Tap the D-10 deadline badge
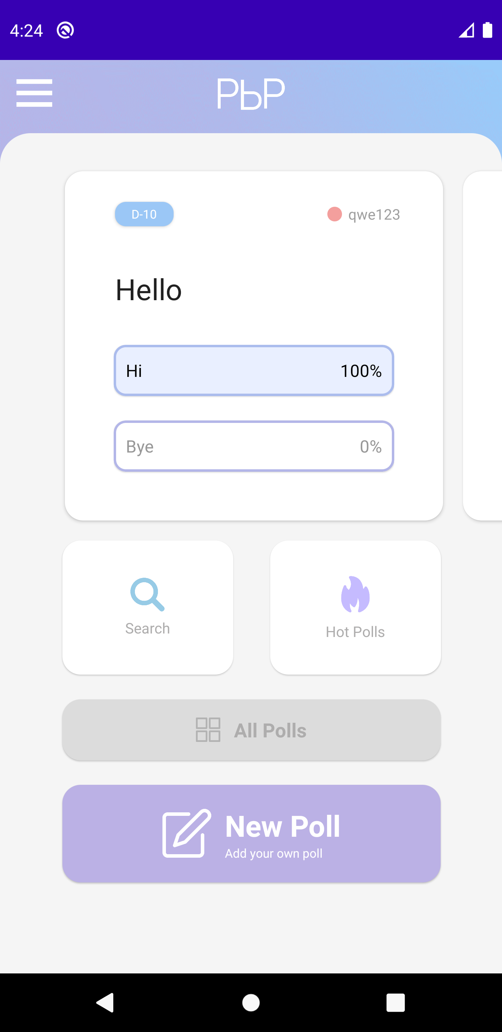The height and width of the screenshot is (1032, 502). [x=144, y=214]
